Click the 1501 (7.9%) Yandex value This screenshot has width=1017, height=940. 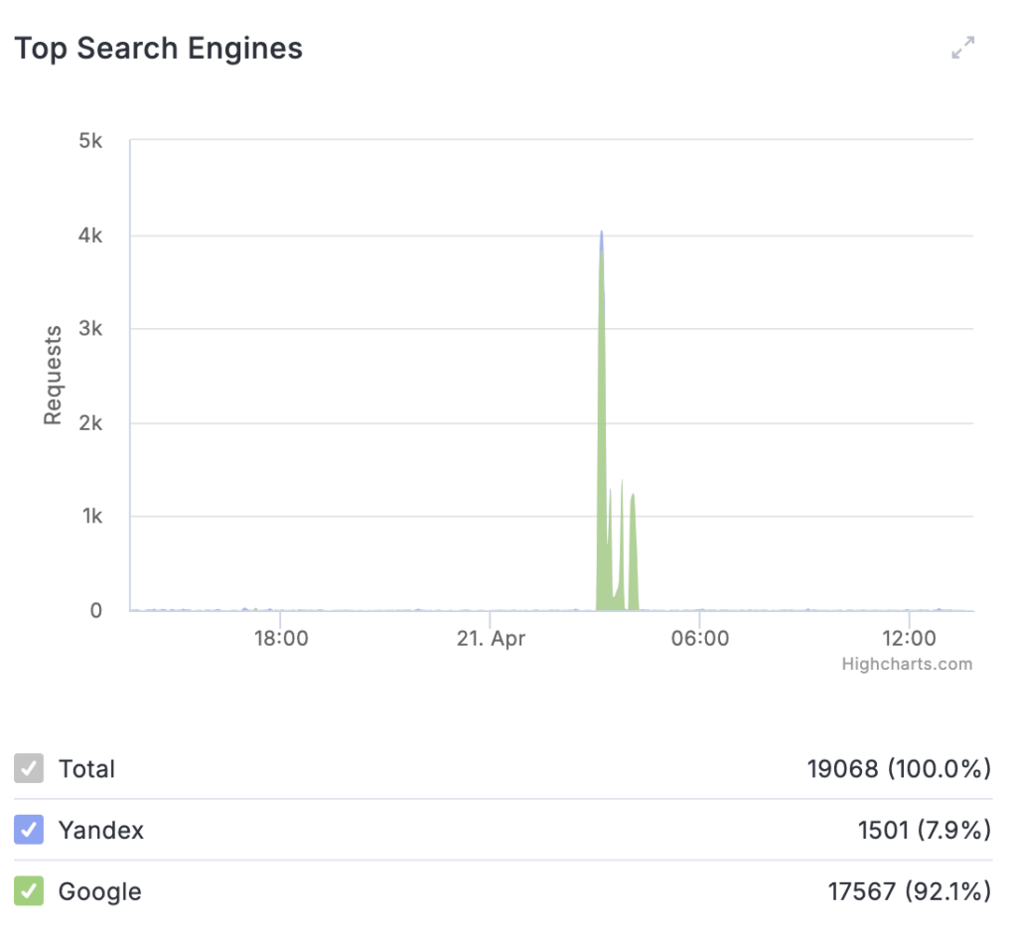(925, 831)
